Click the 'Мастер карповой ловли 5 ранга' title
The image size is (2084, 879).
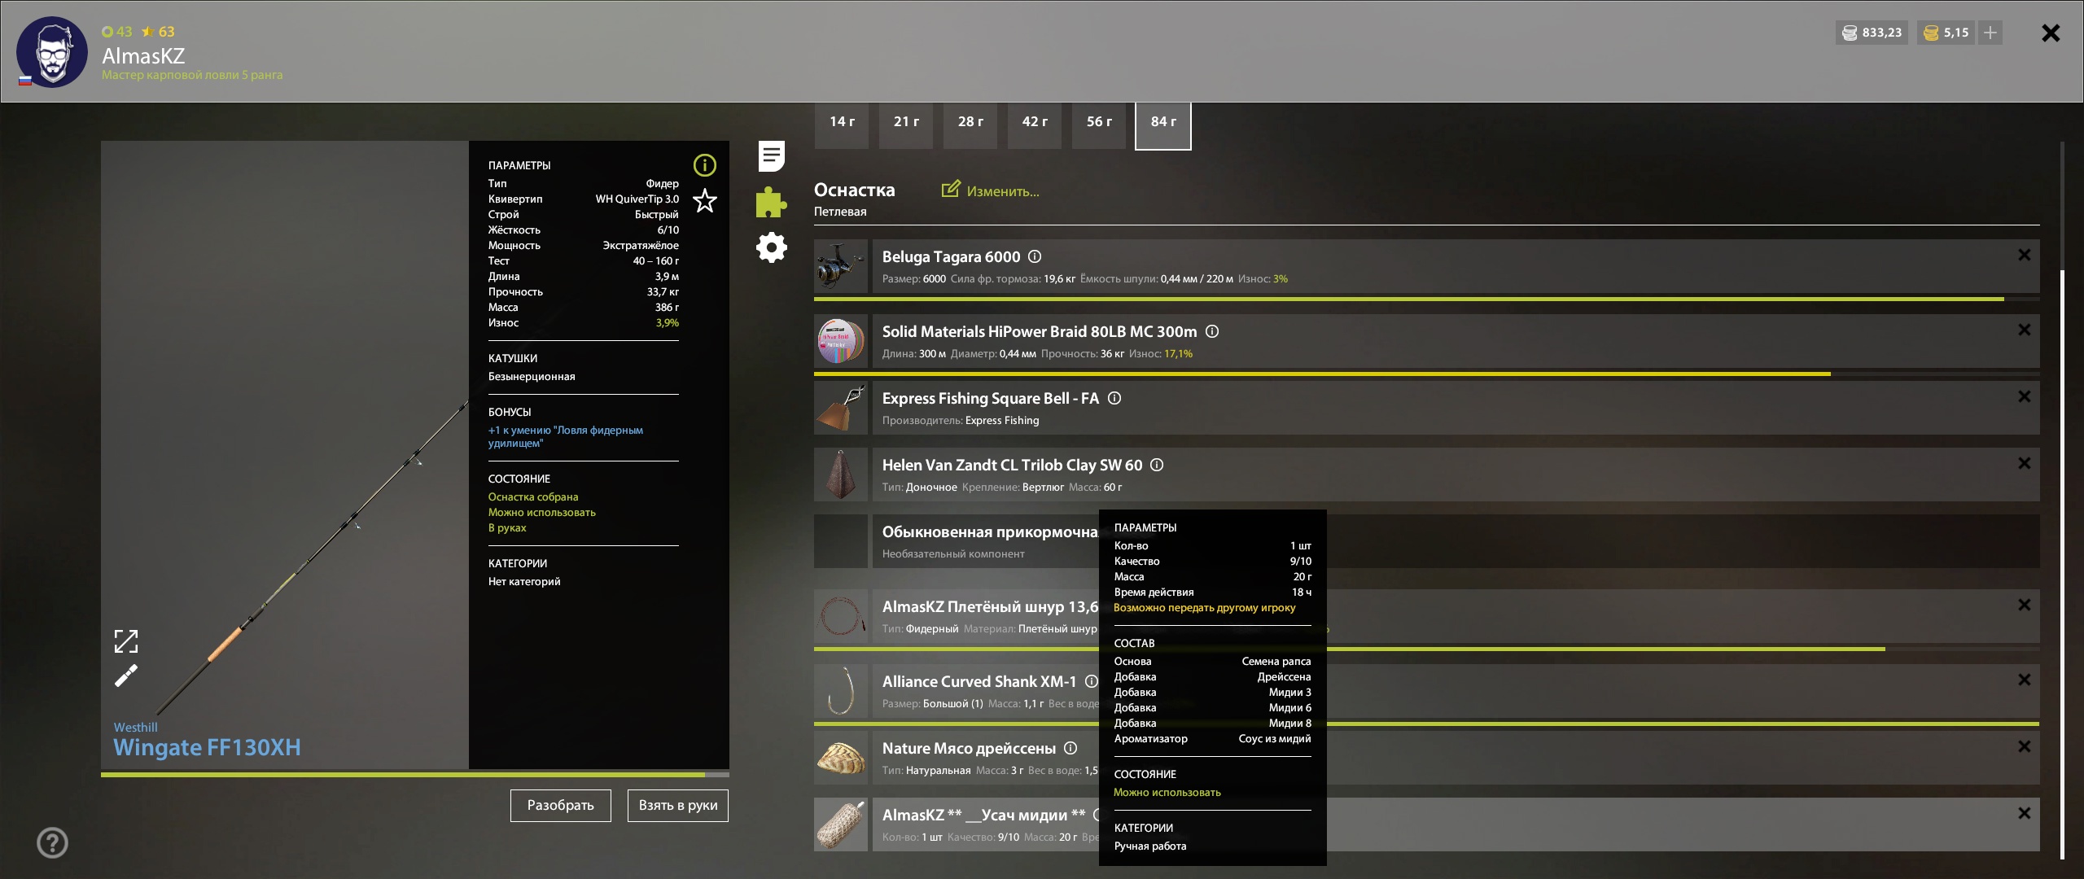pyautogui.click(x=192, y=75)
